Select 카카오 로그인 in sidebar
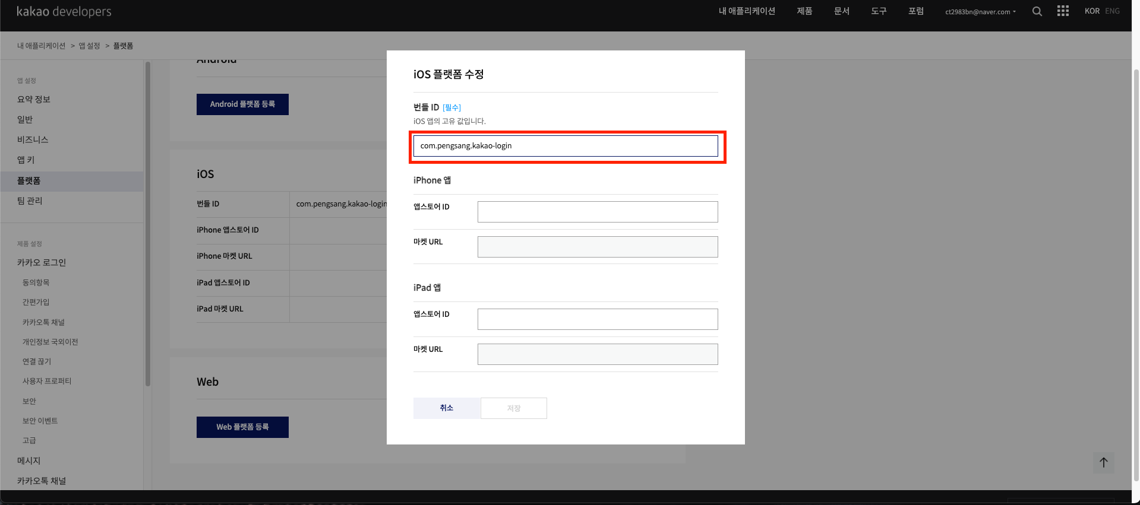Viewport: 1140px width, 505px height. click(42, 262)
